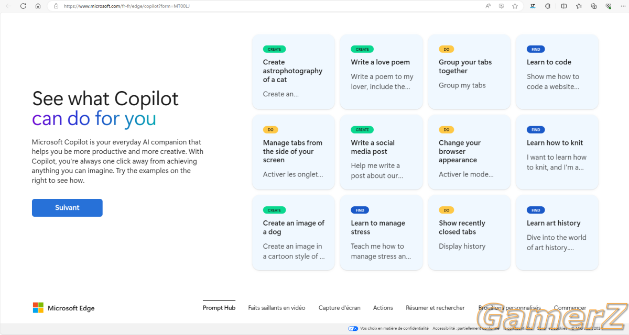
Task: Open the Extensions puzzle icon
Action: coord(548,6)
